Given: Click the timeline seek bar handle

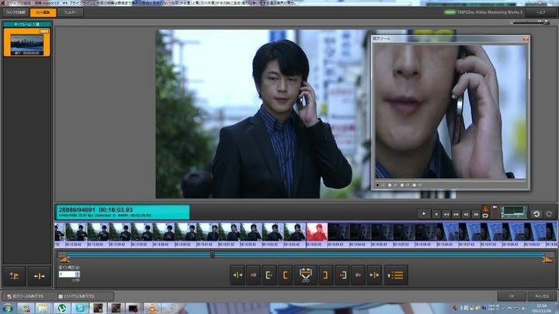Looking at the screenshot, I should coord(213,255).
